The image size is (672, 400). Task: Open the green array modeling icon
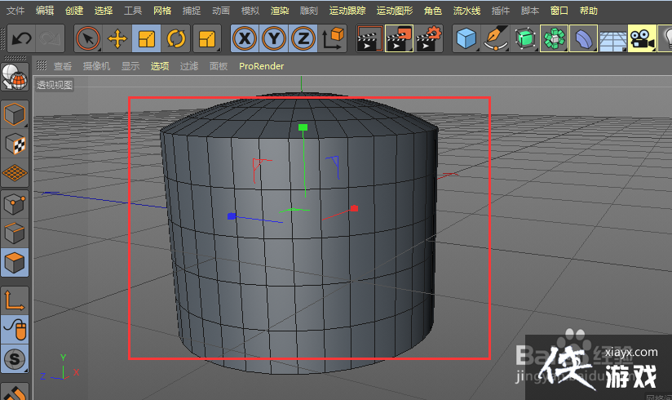[x=554, y=38]
